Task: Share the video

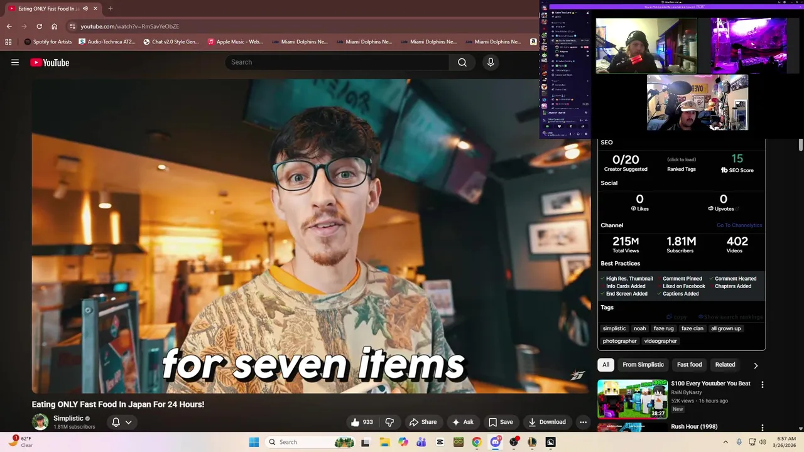Action: (422, 422)
